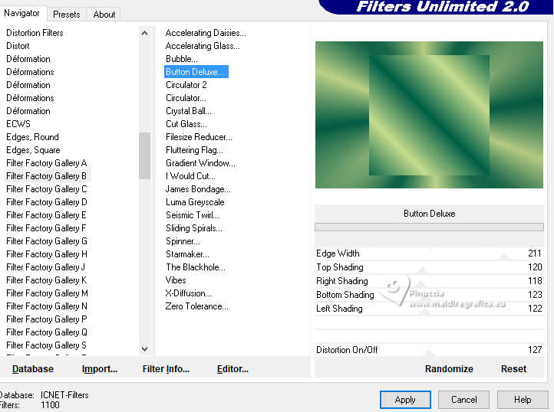Randomize the filter settings
This screenshot has height=412, width=554.
click(449, 369)
